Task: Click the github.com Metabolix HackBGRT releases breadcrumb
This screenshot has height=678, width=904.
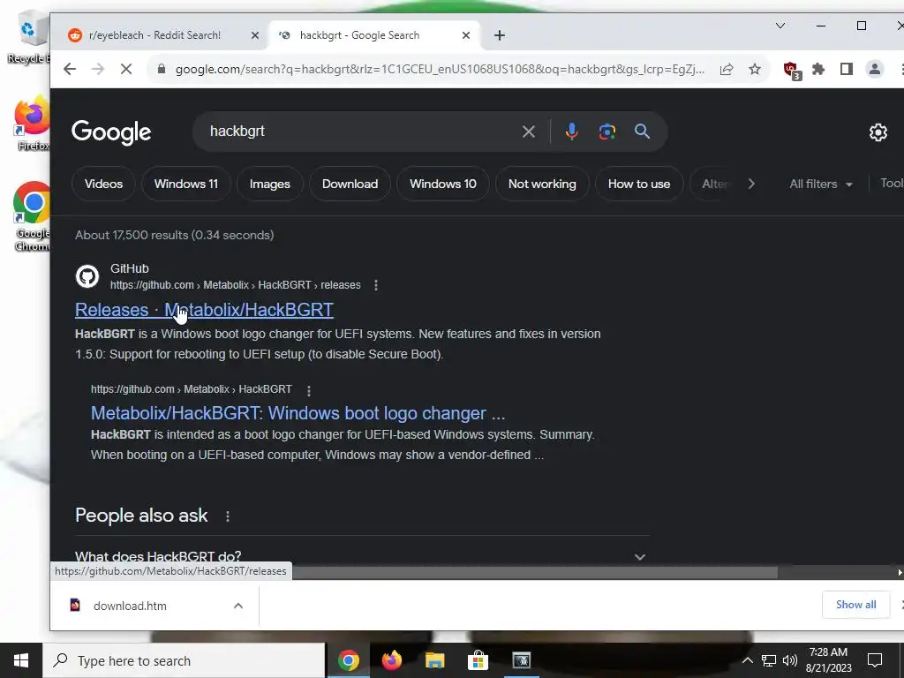Action: pyautogui.click(x=235, y=285)
